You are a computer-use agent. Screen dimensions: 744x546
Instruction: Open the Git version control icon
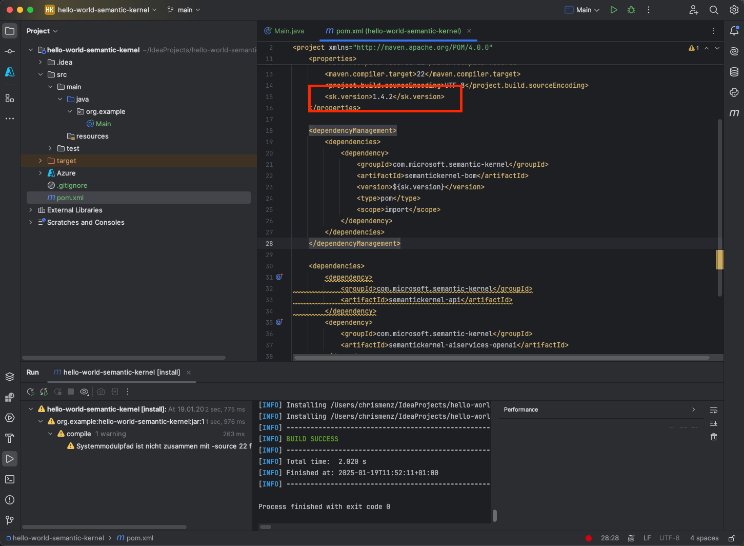10,520
